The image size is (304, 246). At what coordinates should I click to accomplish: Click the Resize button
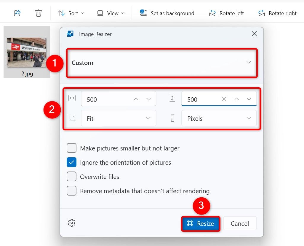[201, 223]
